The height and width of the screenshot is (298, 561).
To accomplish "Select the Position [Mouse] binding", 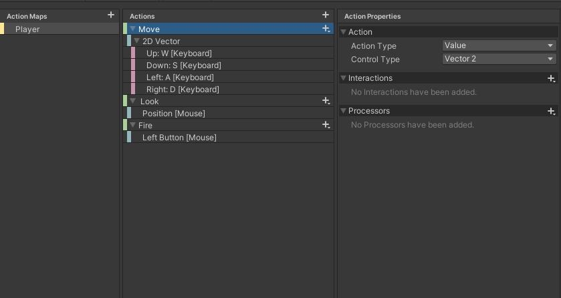I will tap(230, 114).
